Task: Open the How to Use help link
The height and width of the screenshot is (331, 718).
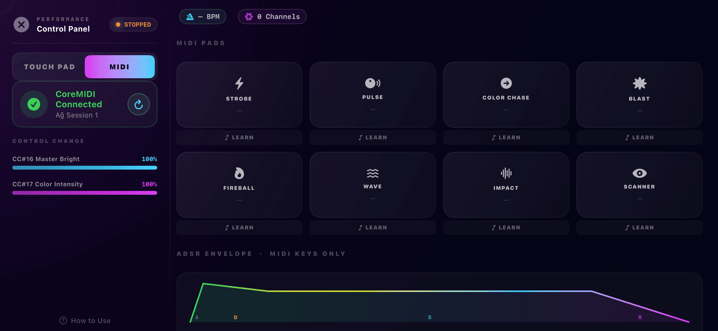Action: pos(84,320)
